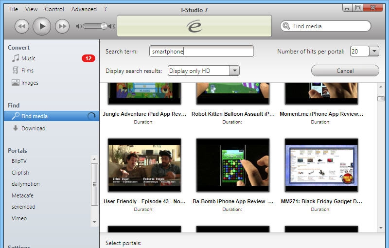This screenshot has width=389, height=248.
Task: Click the Search term input field
Action: point(201,52)
